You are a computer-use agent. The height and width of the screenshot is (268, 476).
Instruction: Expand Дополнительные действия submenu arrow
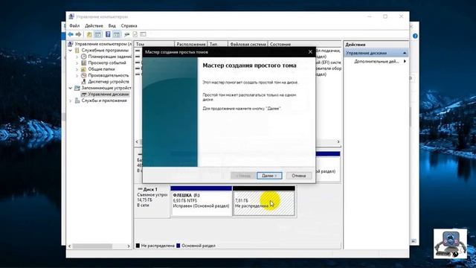(x=405, y=61)
